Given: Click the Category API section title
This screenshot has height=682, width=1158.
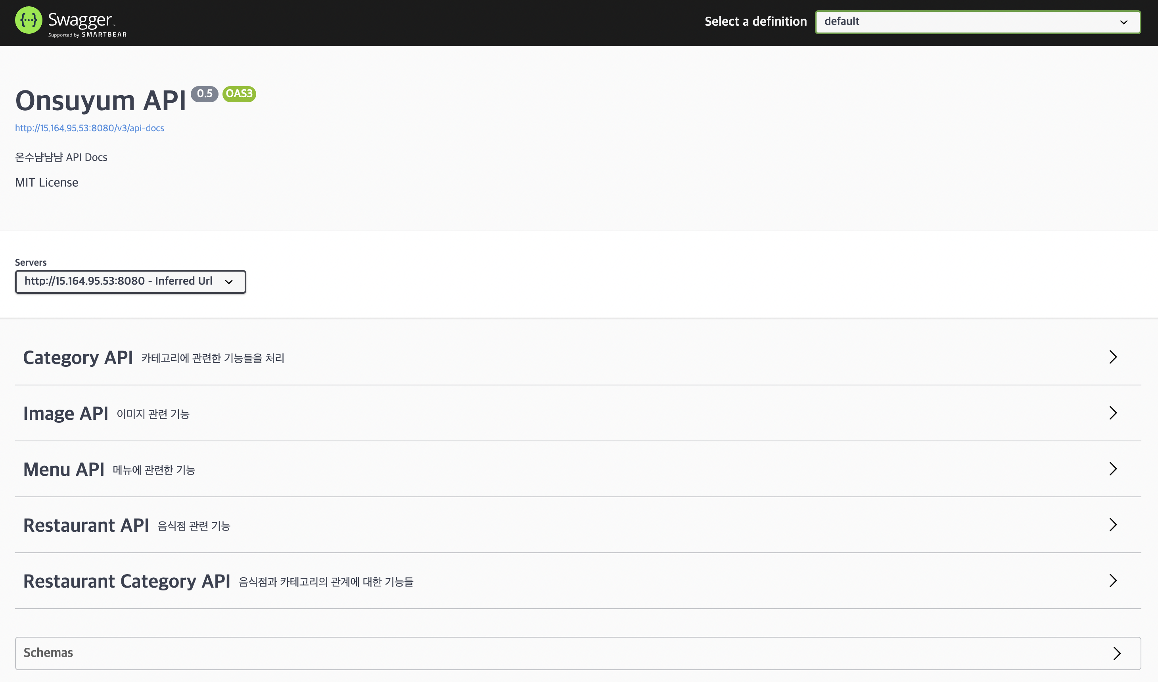Looking at the screenshot, I should [x=78, y=358].
